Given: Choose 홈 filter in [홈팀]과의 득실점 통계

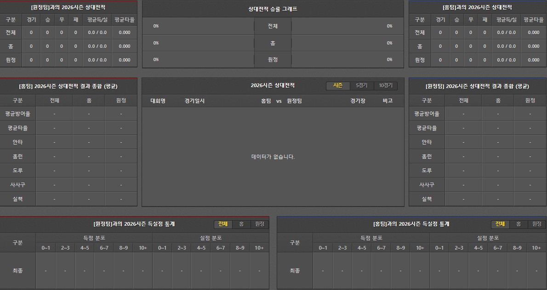Looking at the screenshot, I should 519,224.
